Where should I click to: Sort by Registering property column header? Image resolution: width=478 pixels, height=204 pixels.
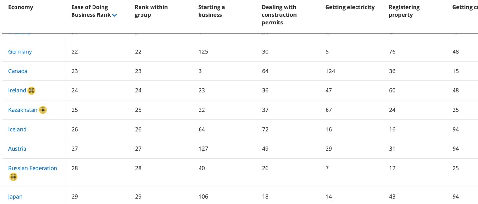click(x=404, y=11)
